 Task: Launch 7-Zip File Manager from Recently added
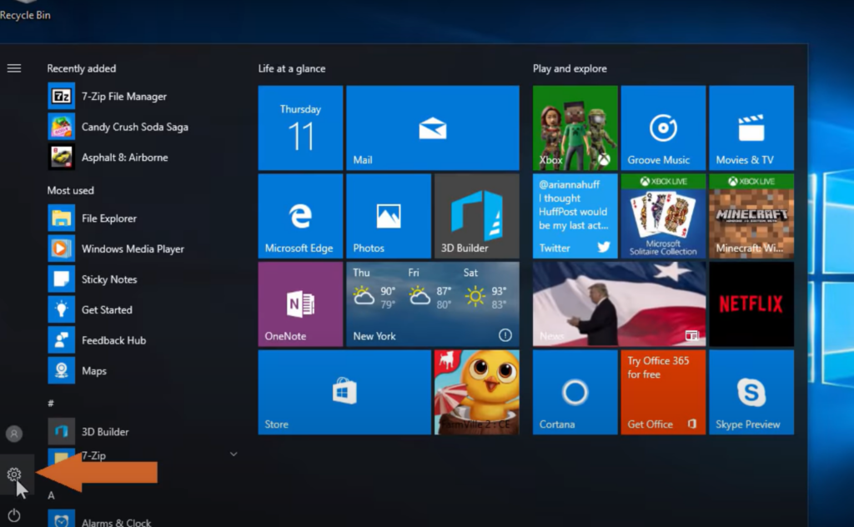[x=118, y=97]
